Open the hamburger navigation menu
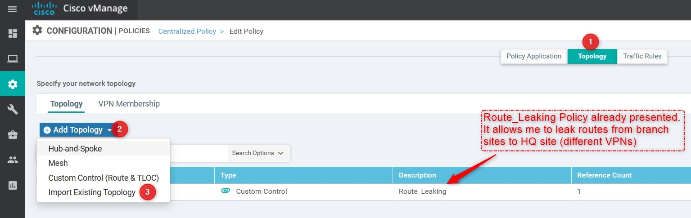 (x=13, y=9)
